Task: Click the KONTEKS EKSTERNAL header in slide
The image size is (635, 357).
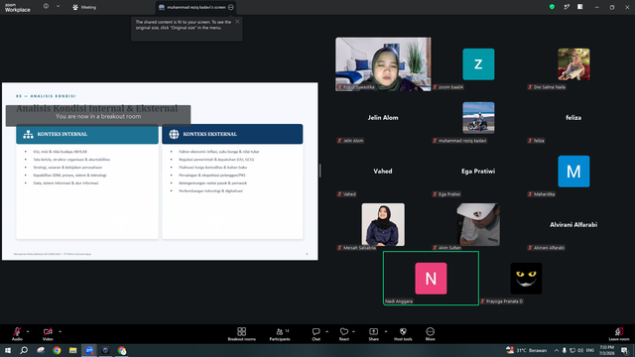Action: click(x=232, y=134)
